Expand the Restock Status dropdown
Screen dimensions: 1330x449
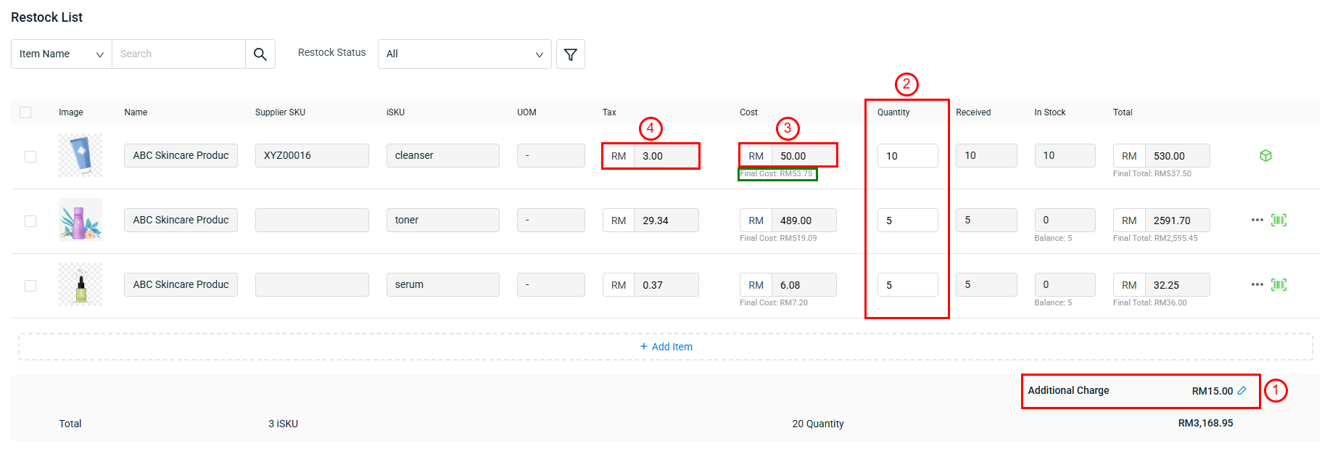[x=464, y=54]
